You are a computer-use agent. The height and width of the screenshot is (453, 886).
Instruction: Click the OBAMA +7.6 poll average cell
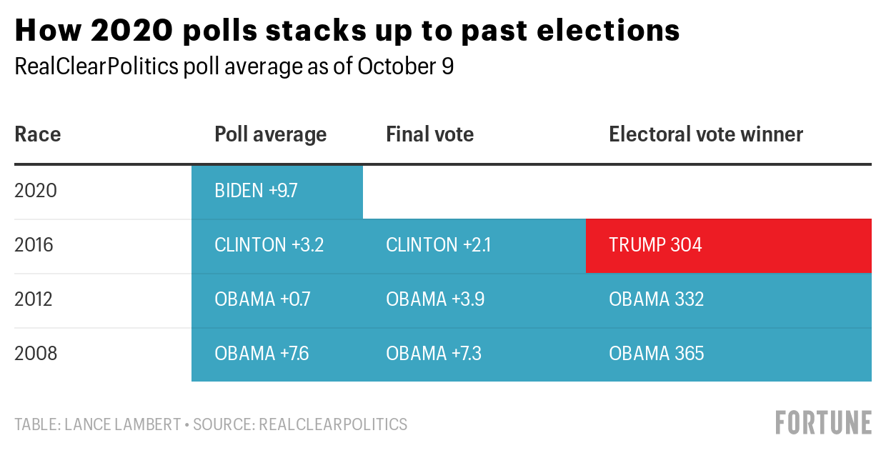point(277,354)
